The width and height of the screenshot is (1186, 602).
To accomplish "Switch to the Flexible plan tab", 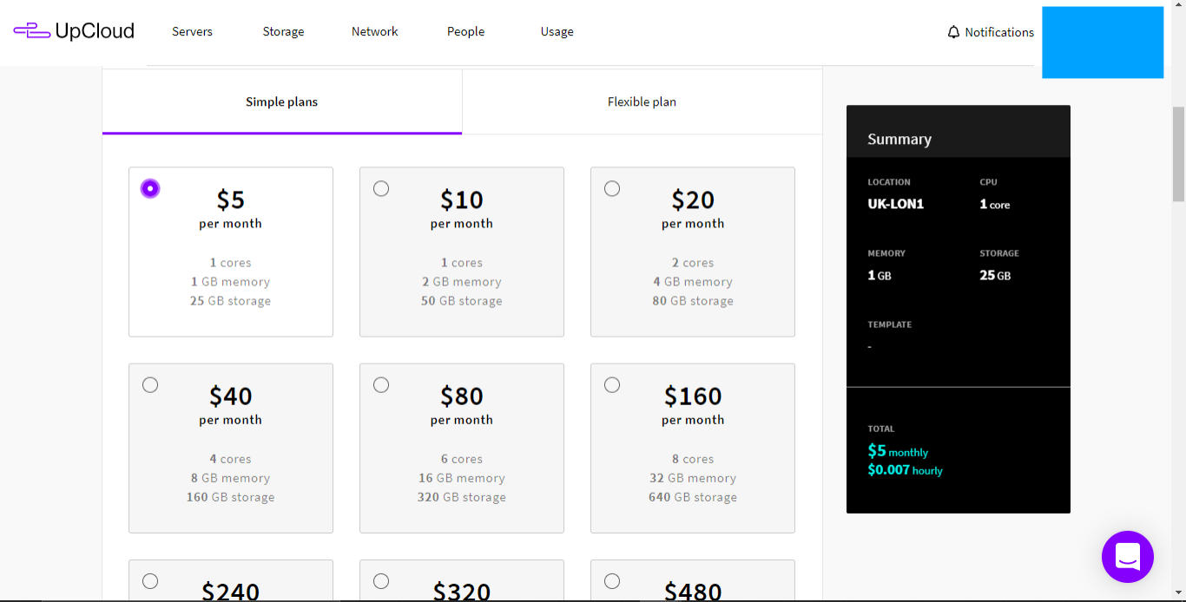I will [642, 101].
